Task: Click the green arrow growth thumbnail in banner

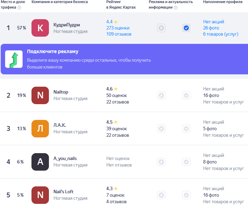Action: coord(14,59)
